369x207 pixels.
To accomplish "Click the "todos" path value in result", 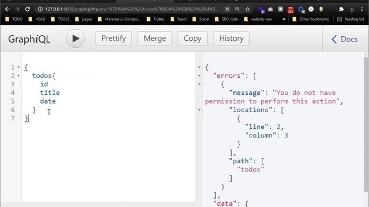I will [251, 170].
